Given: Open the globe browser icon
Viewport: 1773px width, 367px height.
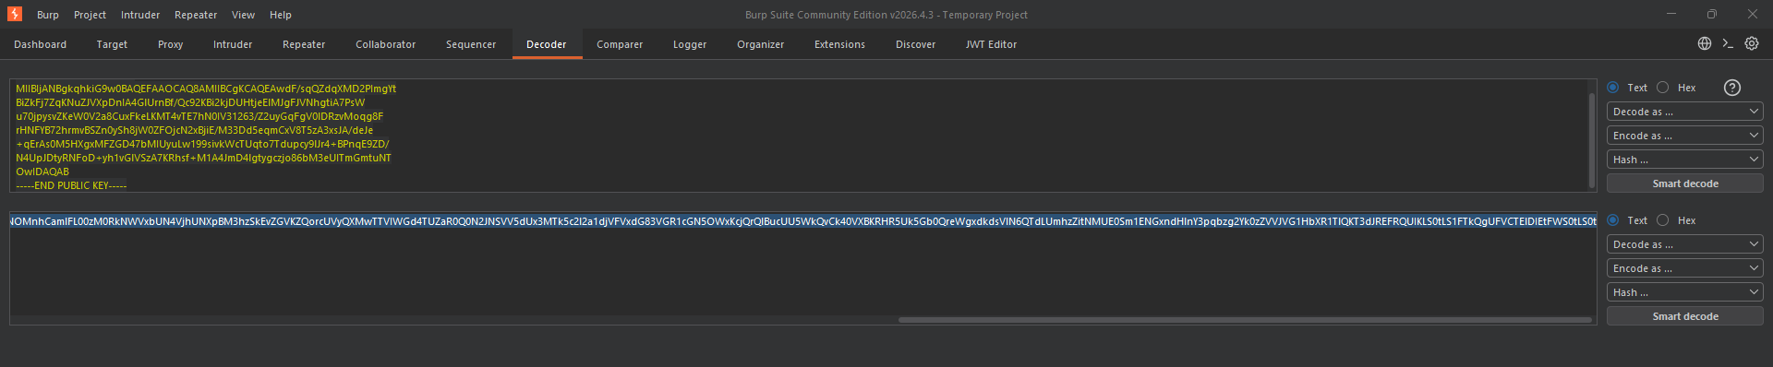Looking at the screenshot, I should [x=1705, y=43].
